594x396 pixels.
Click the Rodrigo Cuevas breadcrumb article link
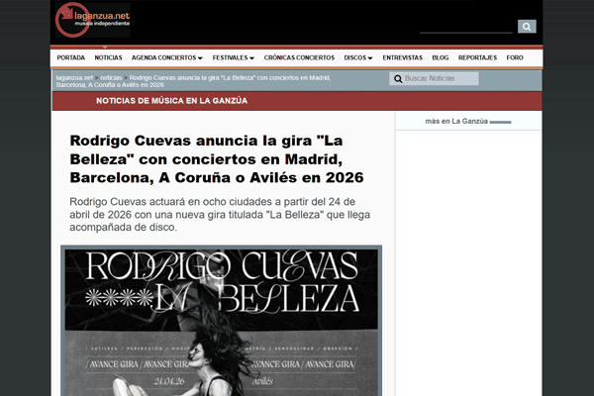coord(193,81)
